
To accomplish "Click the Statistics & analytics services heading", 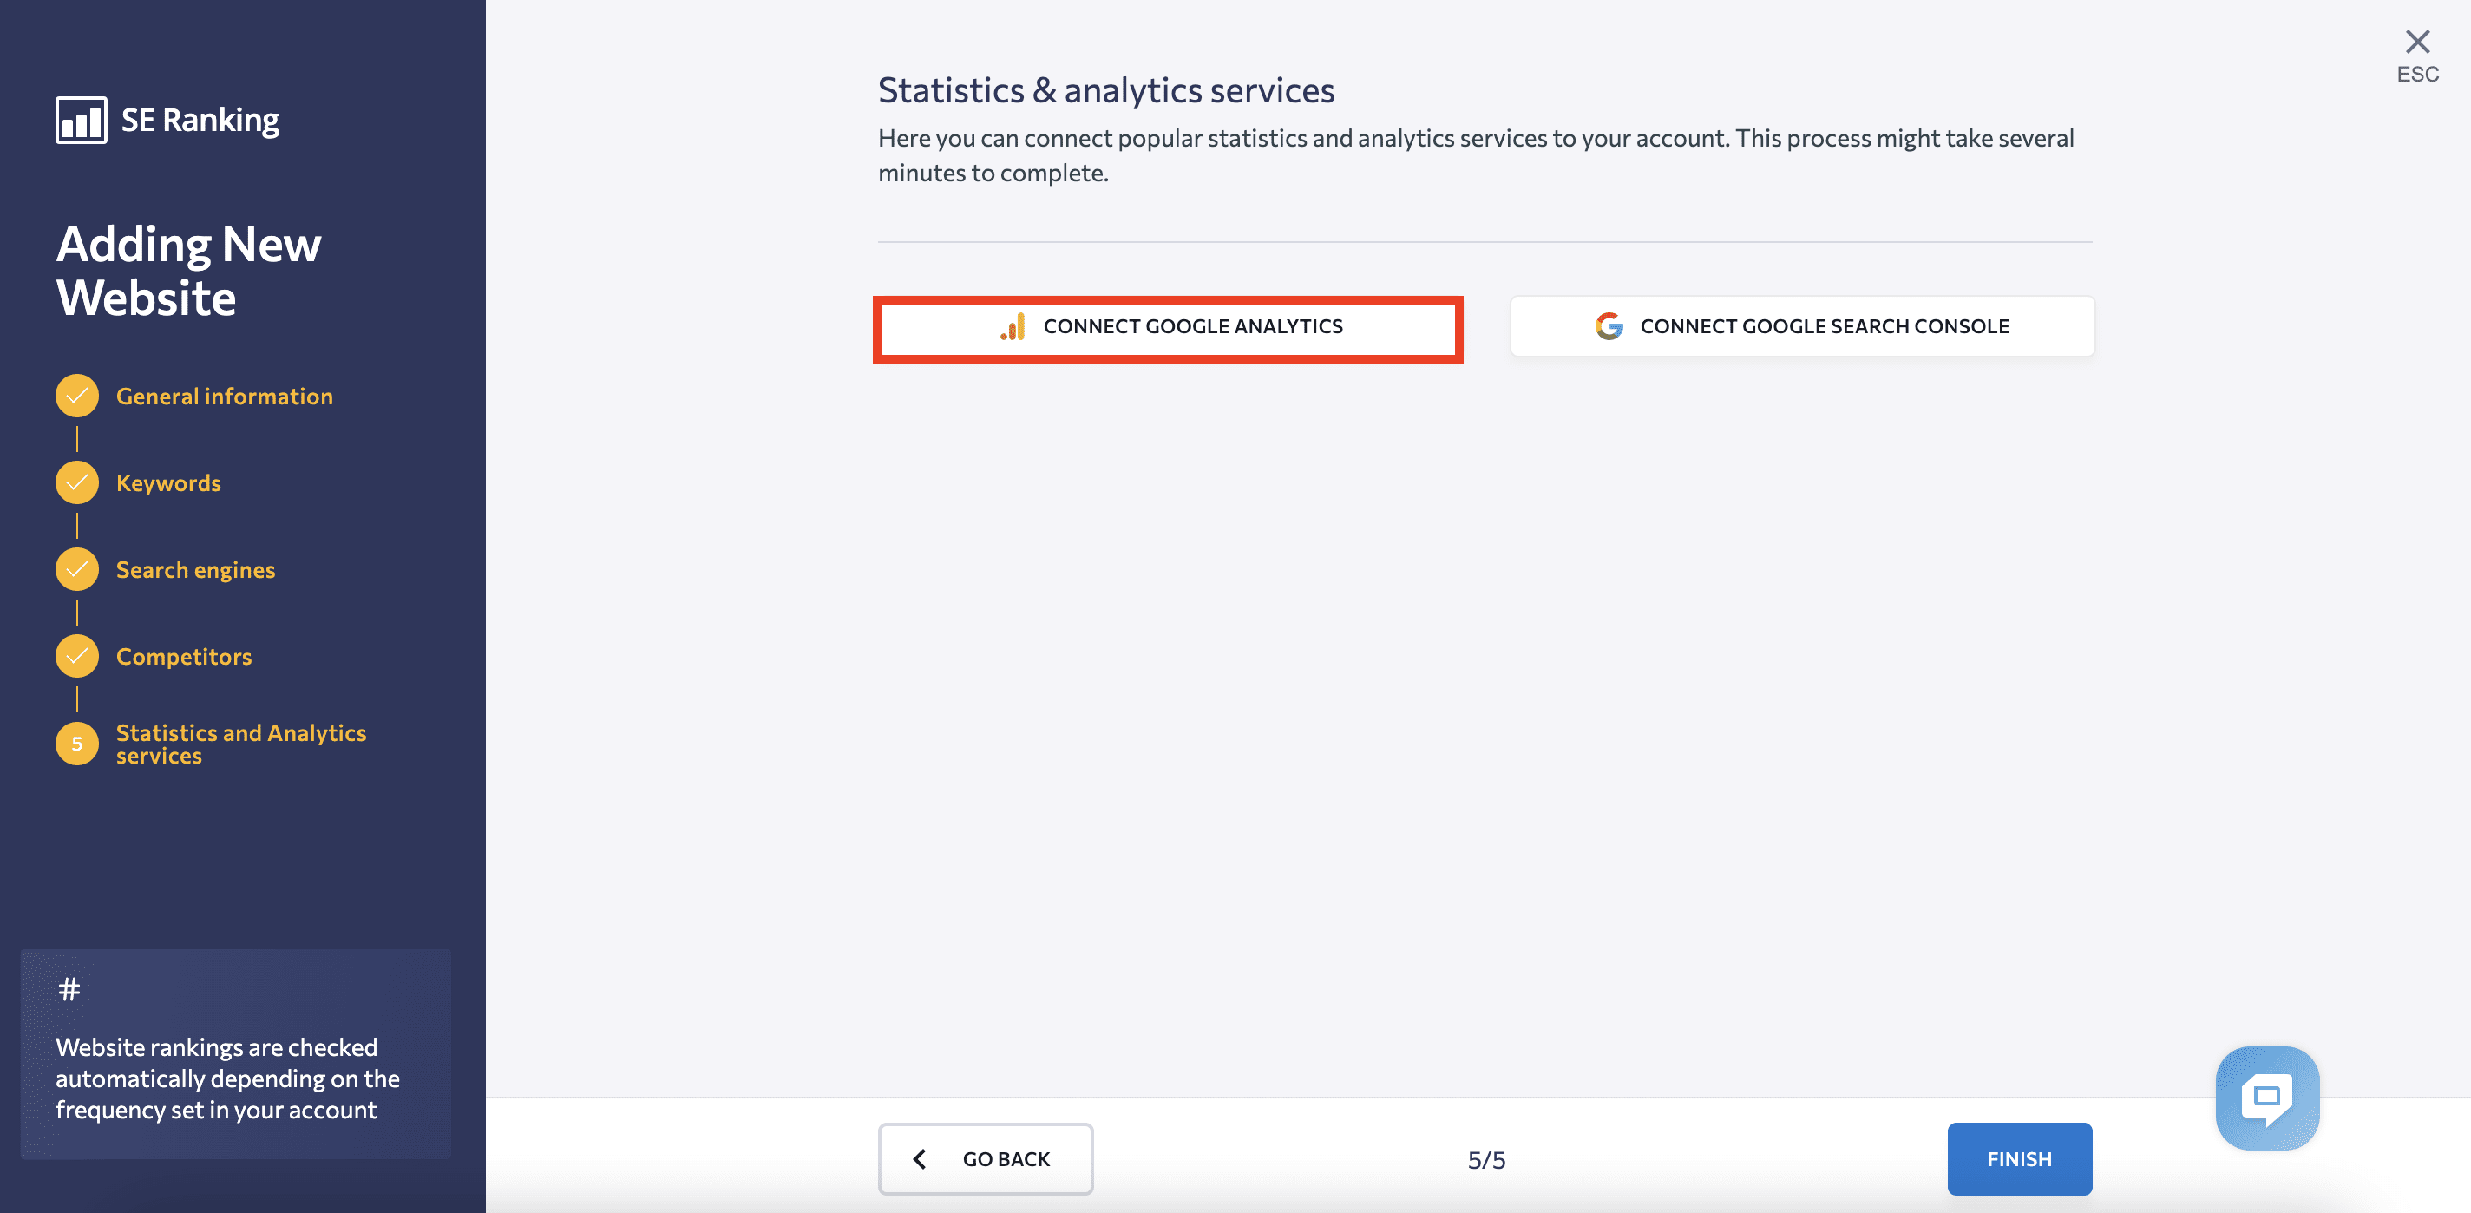I will 1106,90.
